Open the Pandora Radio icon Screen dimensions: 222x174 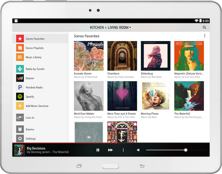[x=20, y=87]
